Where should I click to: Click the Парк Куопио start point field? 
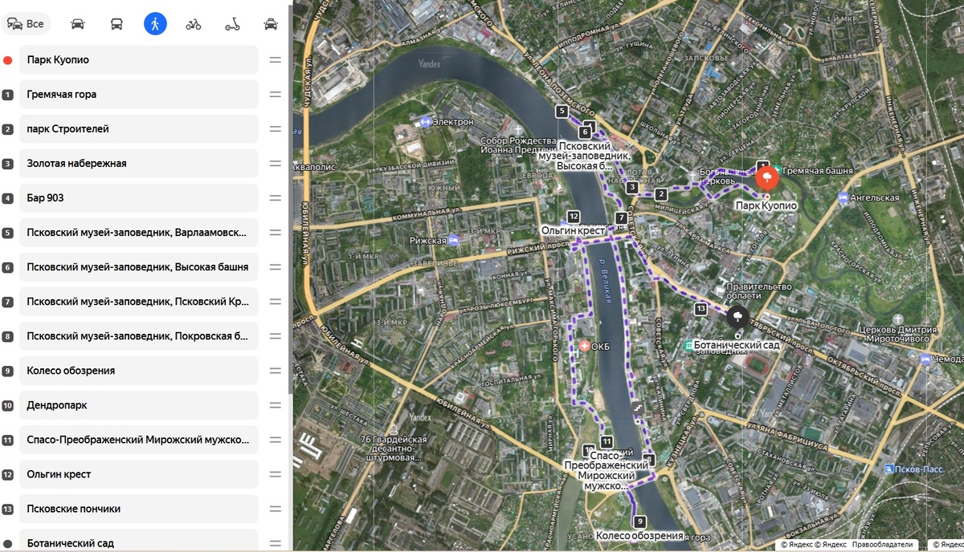point(138,59)
